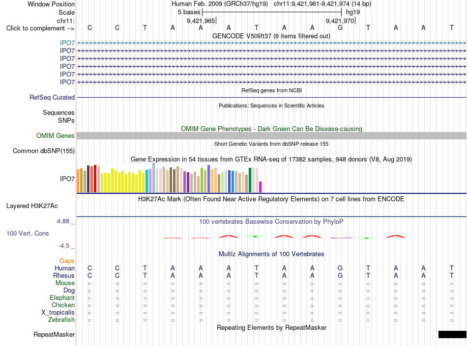Viewport: 467px width, 346px height.
Task: Click IPO7 label beside the GTEx bar chart
Action: click(67, 179)
